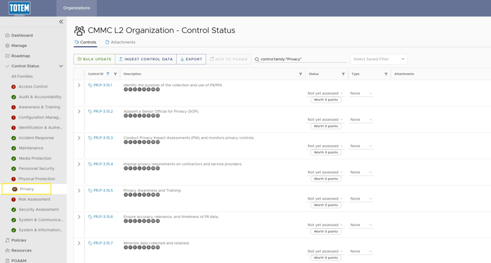
Task: Click Maintenance green check icon
Action: [x=13, y=148]
